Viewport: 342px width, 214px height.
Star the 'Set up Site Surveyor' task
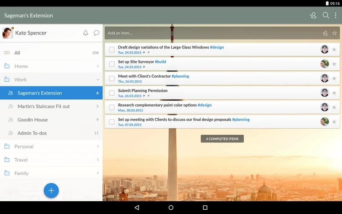coord(334,64)
